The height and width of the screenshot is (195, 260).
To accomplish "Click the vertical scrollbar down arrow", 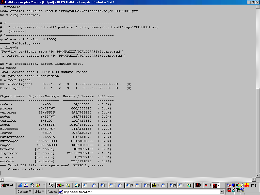I will 258,175.
